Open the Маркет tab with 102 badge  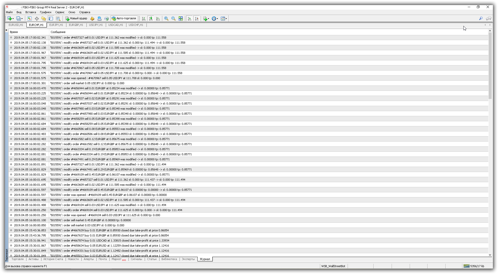[119, 259]
